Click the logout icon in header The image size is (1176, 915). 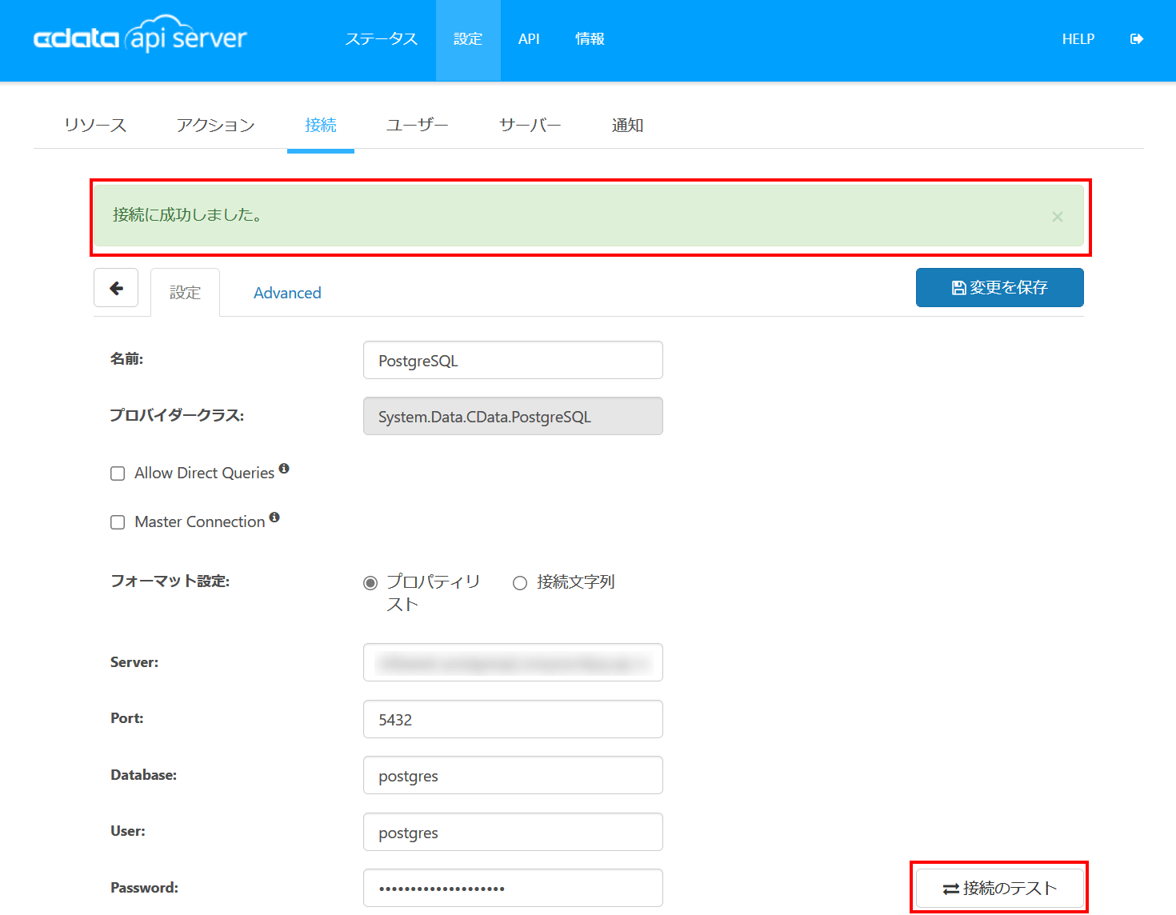1136,39
